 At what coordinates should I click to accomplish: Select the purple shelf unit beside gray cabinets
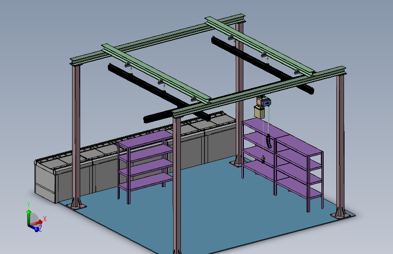pos(146,166)
